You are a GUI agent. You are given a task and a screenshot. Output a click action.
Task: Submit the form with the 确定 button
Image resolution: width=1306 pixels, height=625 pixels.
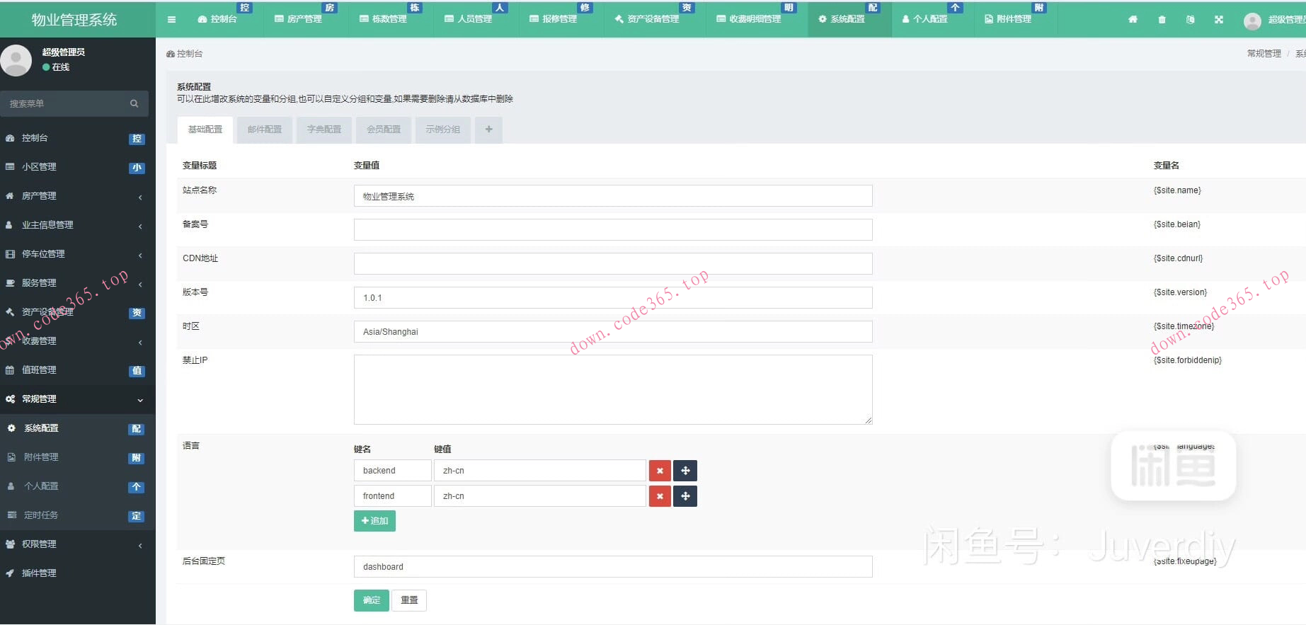(372, 600)
